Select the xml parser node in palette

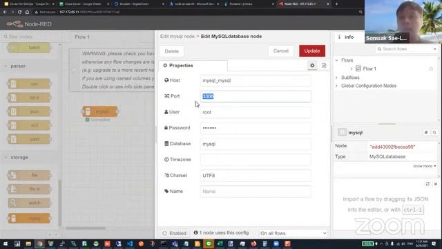(29, 125)
